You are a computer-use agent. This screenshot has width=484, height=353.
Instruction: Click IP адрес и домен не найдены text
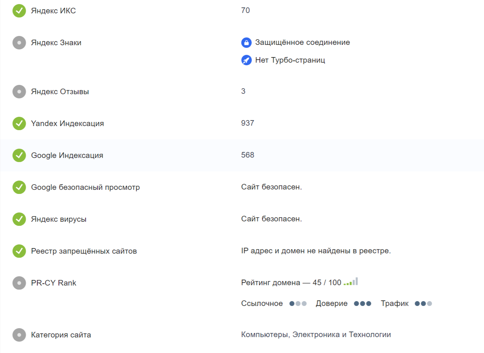tap(316, 251)
